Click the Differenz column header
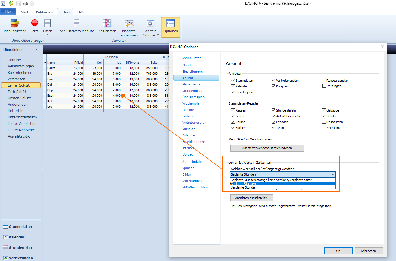 131,63
